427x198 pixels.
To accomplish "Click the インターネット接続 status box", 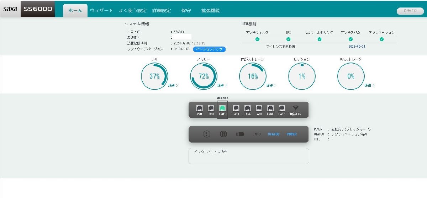I will tap(249, 156).
